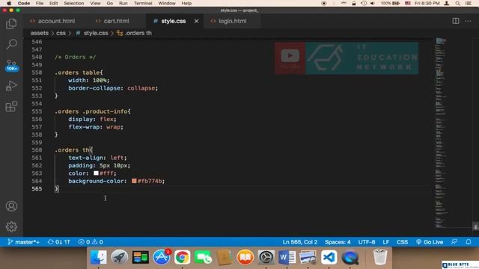
Task: Click the Ln 565, Col 2 indicator
Action: click(299, 242)
